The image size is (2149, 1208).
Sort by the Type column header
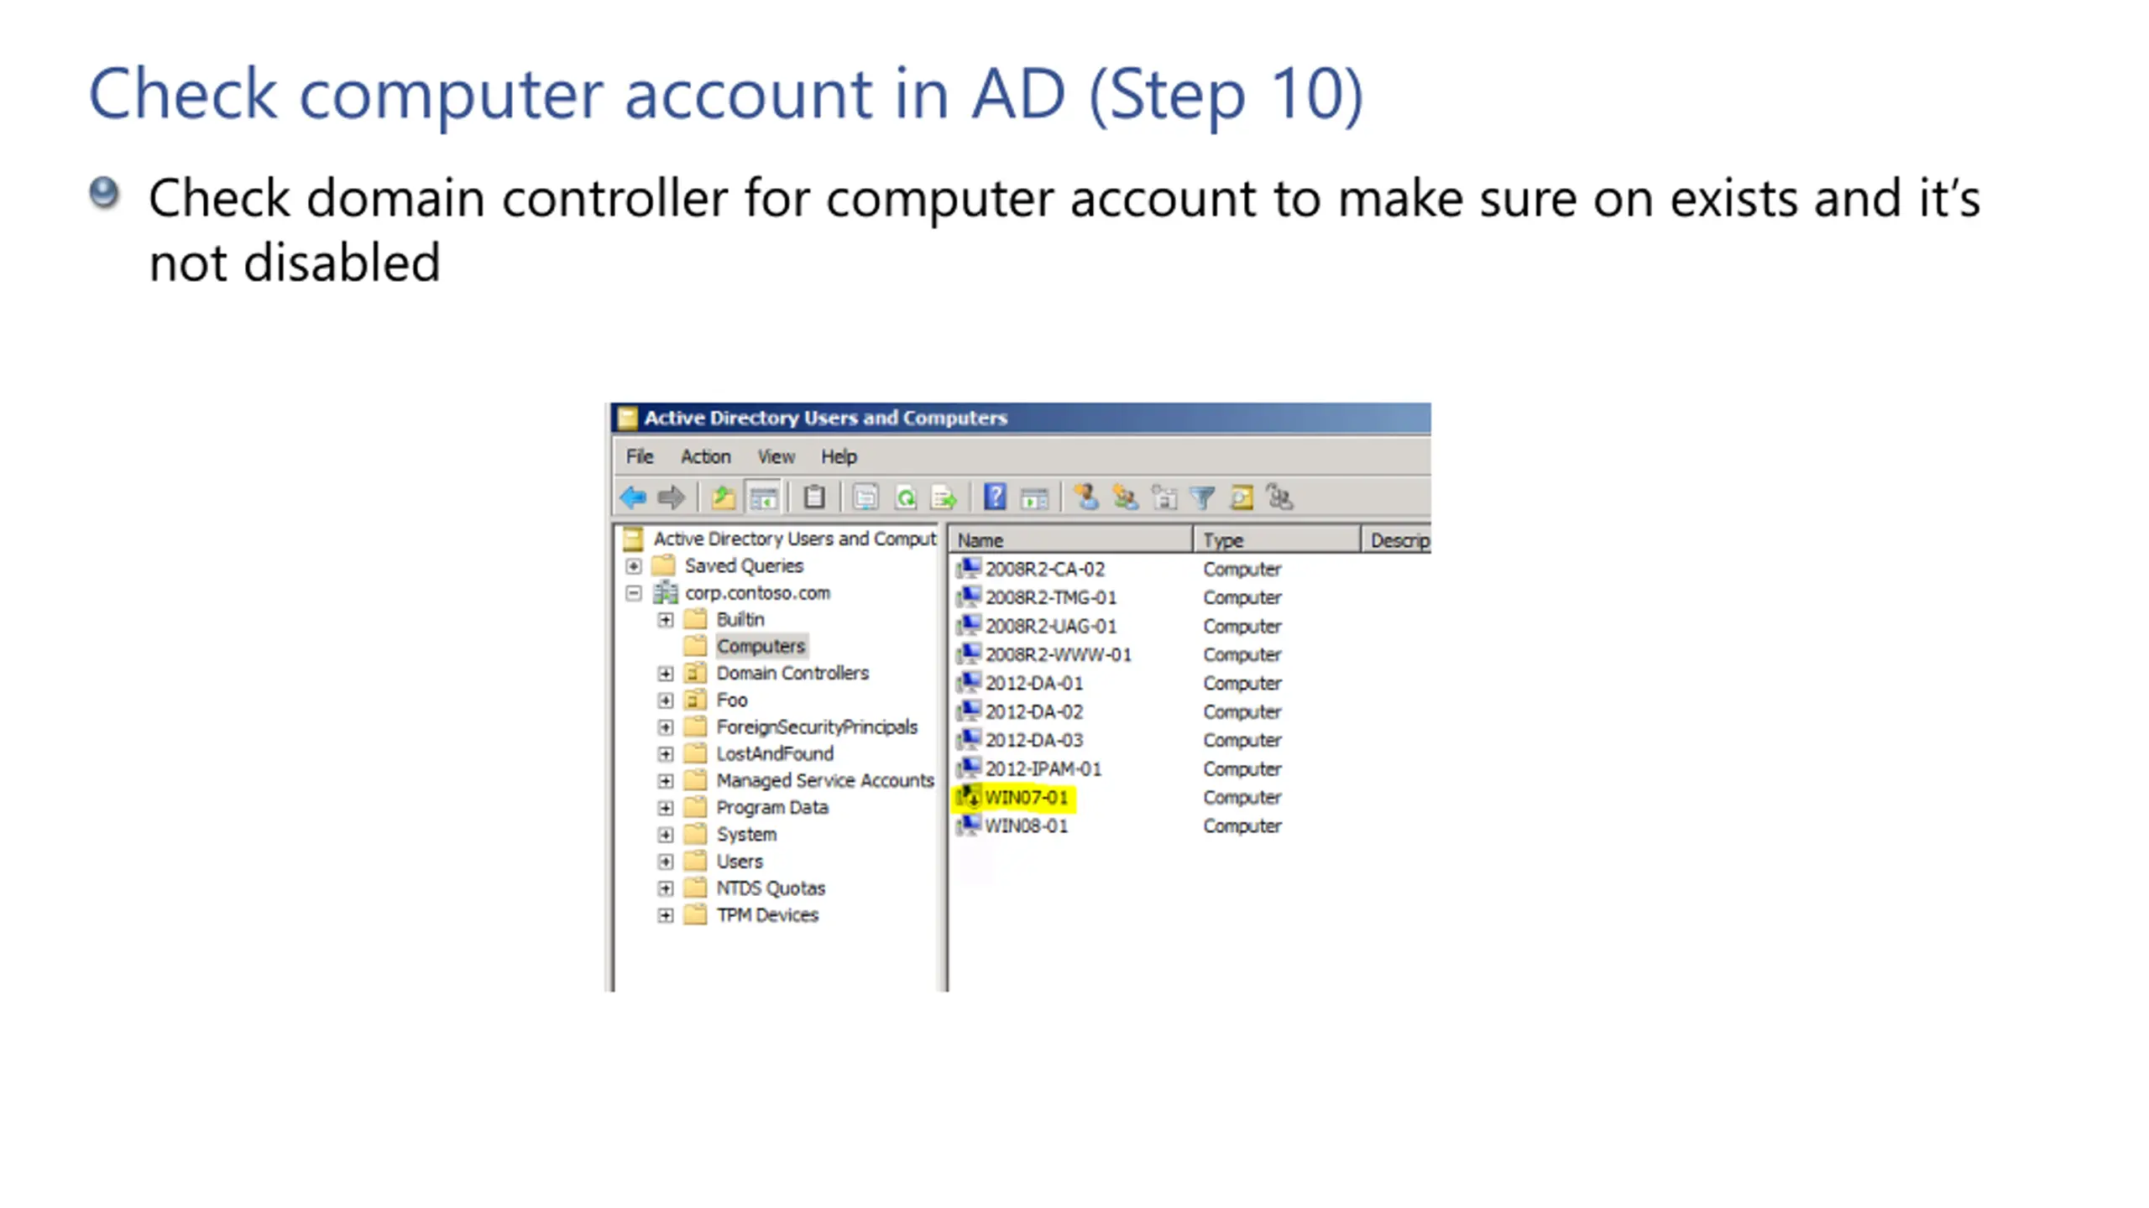pyautogui.click(x=1276, y=540)
